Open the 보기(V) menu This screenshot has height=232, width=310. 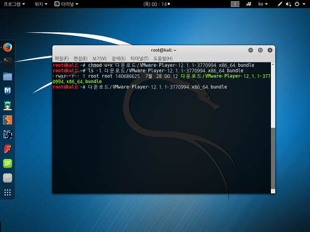tap(99, 59)
